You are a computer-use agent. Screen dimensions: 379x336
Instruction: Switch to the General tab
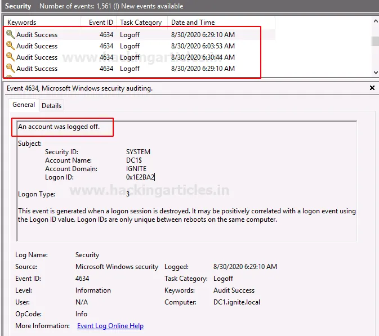[x=24, y=105]
